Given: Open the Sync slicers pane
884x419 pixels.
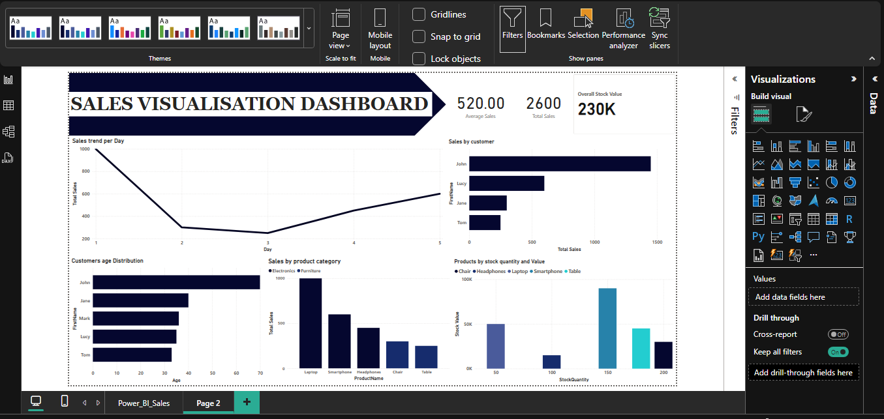Looking at the screenshot, I should click(x=660, y=29).
